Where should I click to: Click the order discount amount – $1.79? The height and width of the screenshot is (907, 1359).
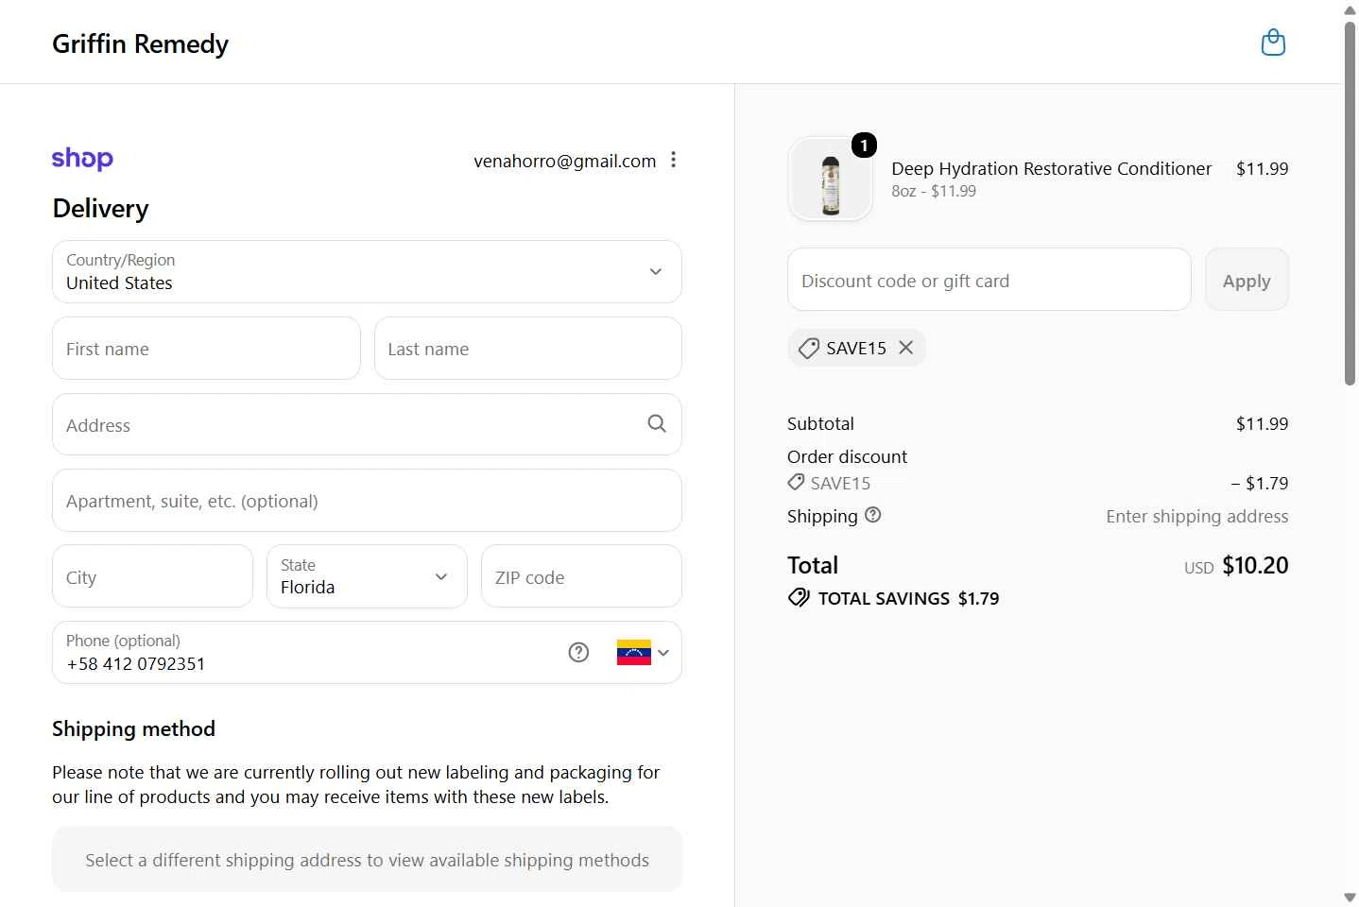(1260, 483)
